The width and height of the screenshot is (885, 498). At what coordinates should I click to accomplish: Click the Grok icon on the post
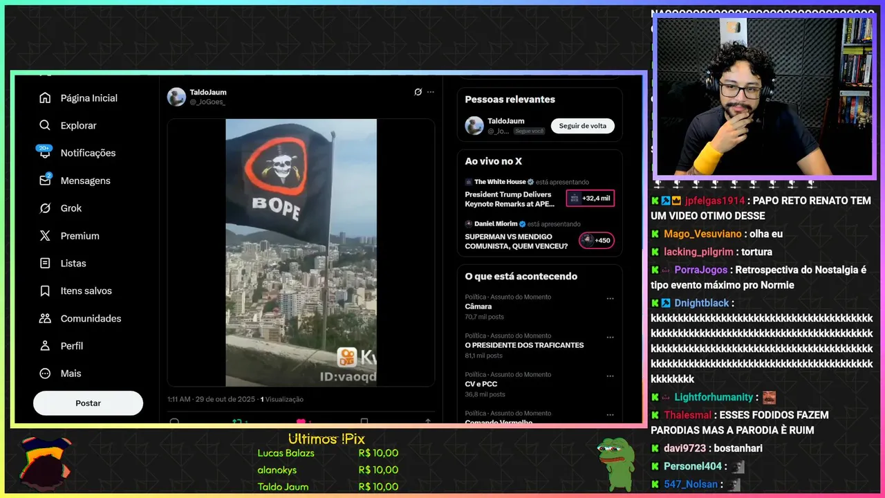click(418, 92)
